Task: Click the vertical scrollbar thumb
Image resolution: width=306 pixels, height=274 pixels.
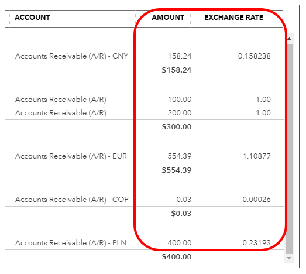Action: (x=289, y=149)
